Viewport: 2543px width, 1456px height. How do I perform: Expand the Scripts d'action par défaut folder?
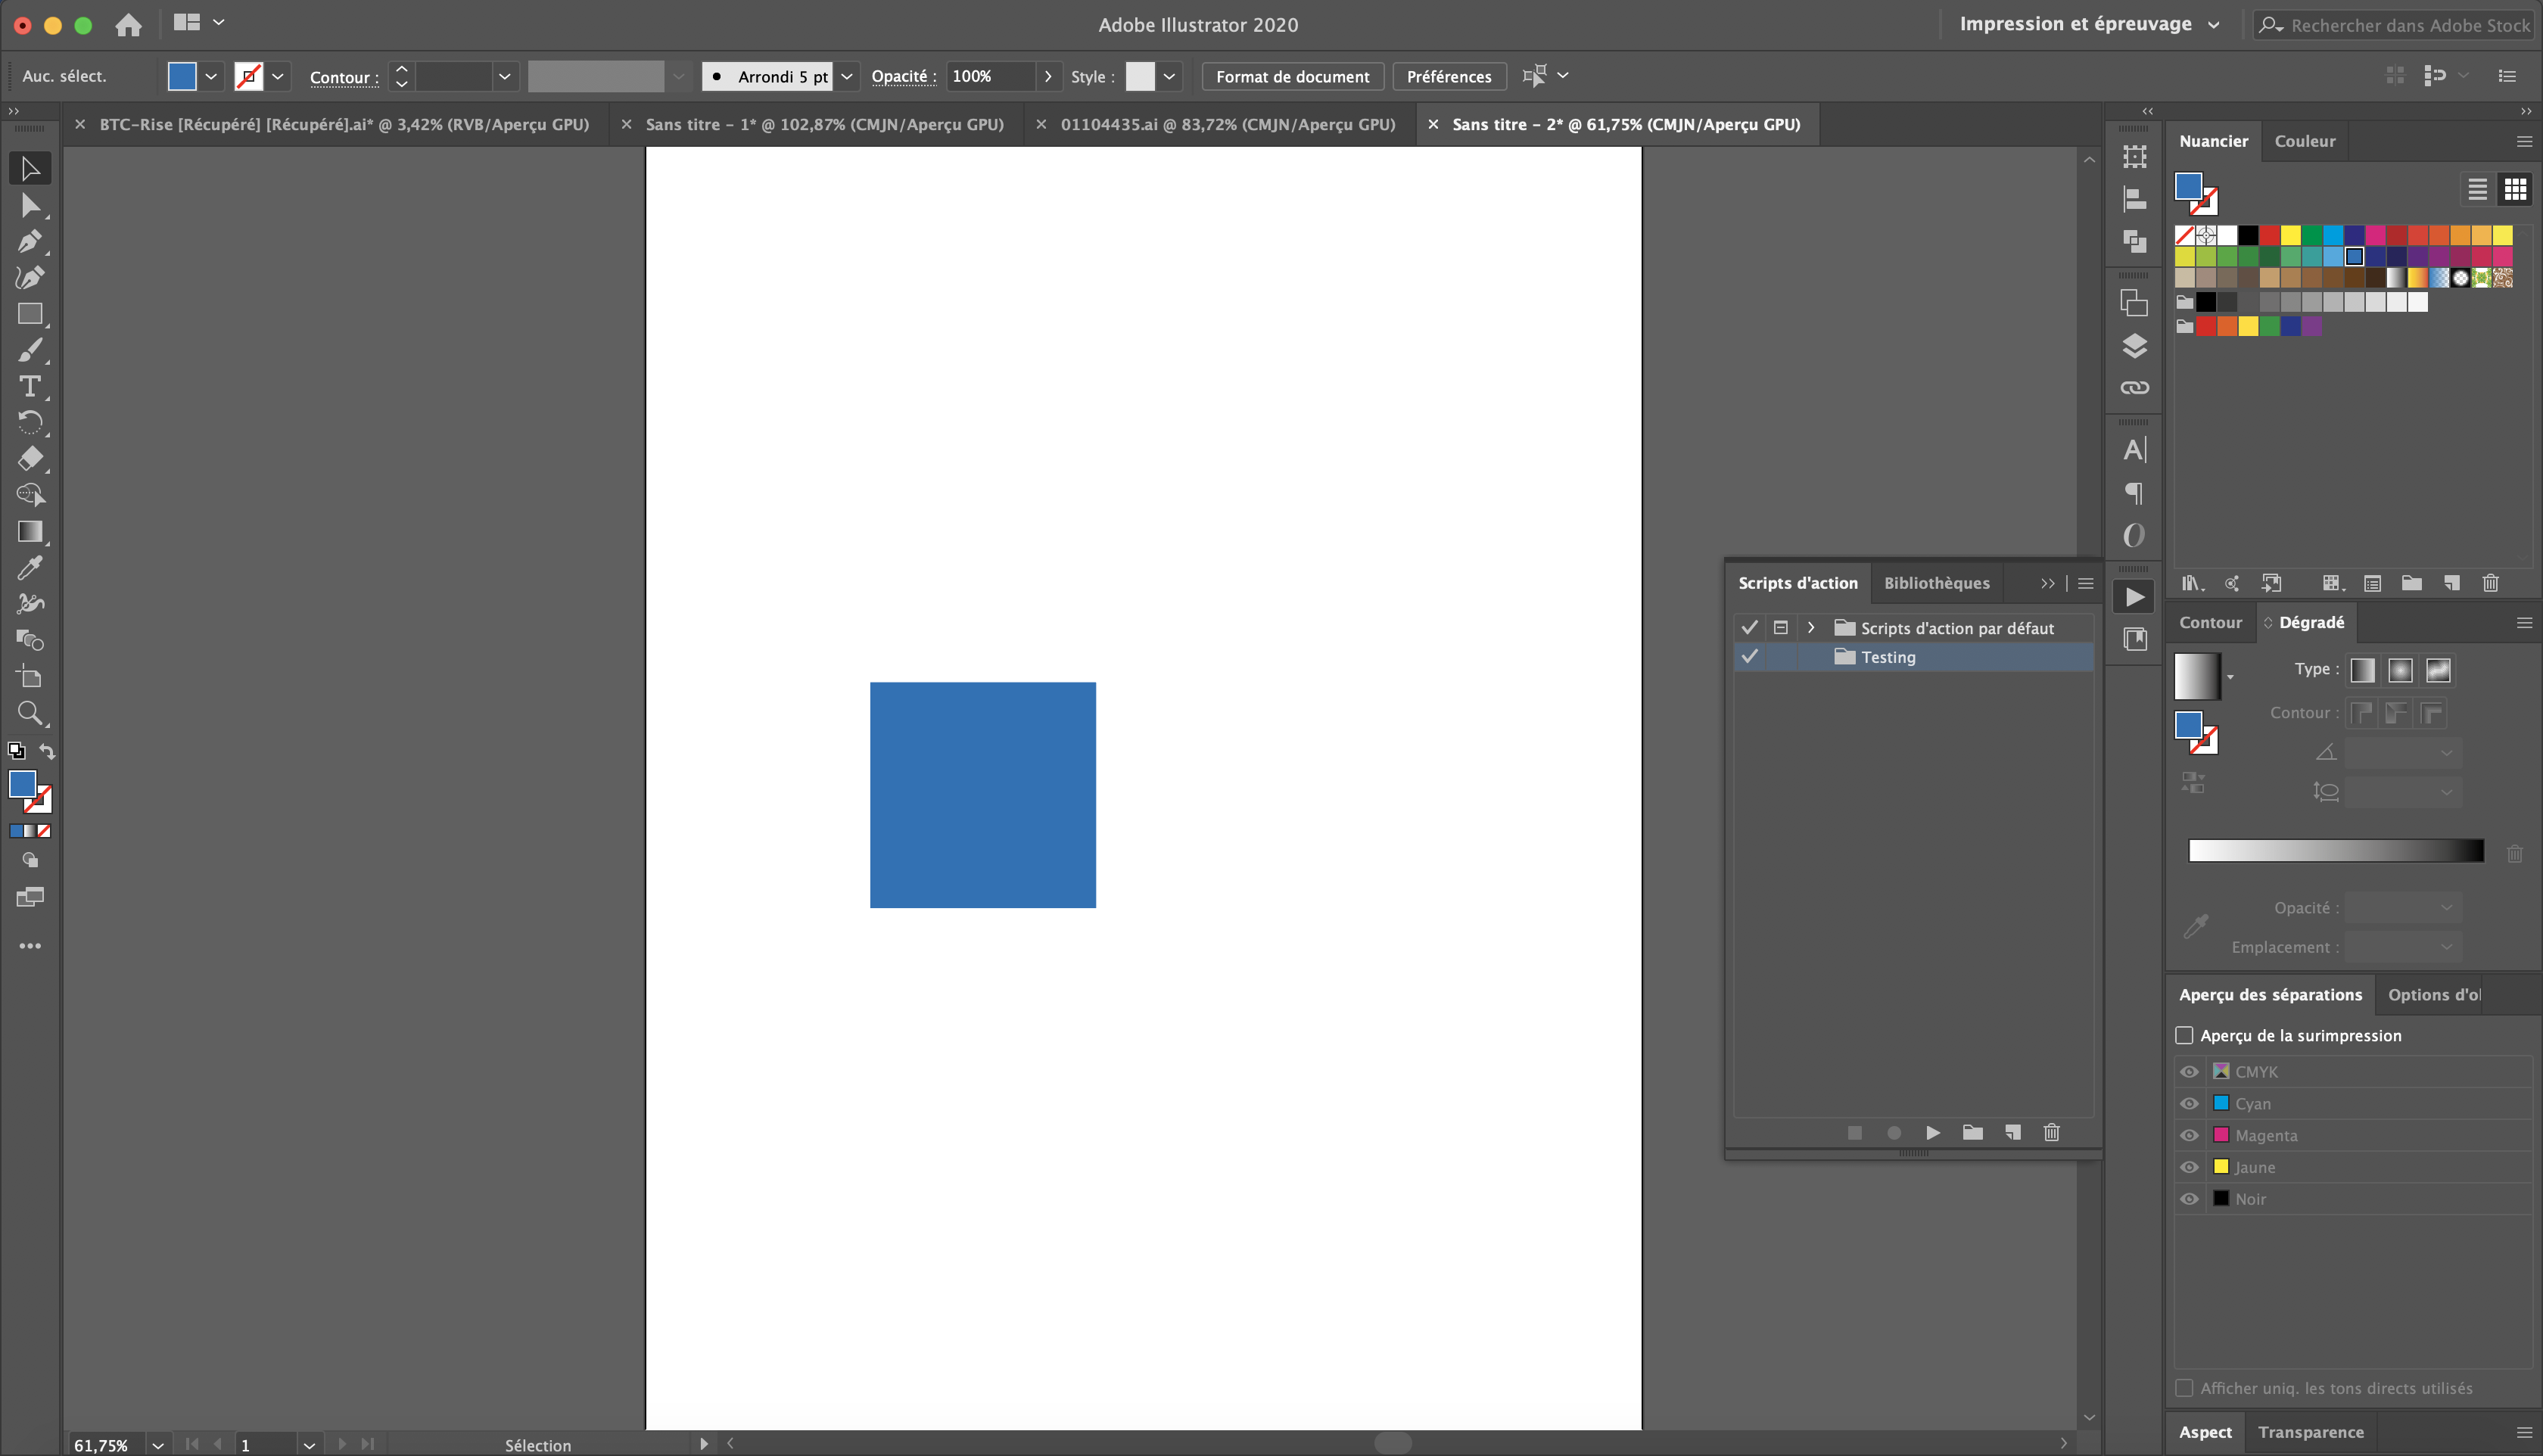click(x=1811, y=628)
